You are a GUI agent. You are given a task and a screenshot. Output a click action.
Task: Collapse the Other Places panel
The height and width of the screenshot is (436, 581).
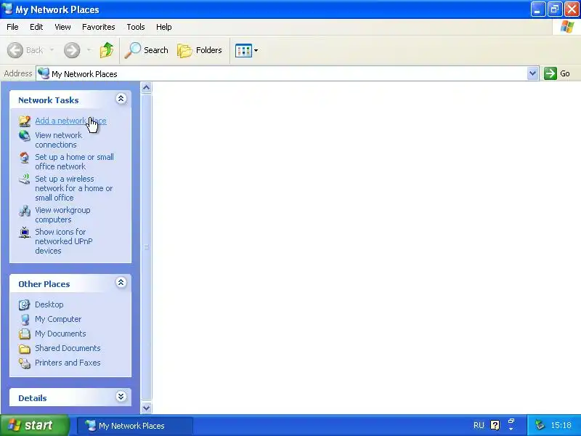tap(121, 283)
